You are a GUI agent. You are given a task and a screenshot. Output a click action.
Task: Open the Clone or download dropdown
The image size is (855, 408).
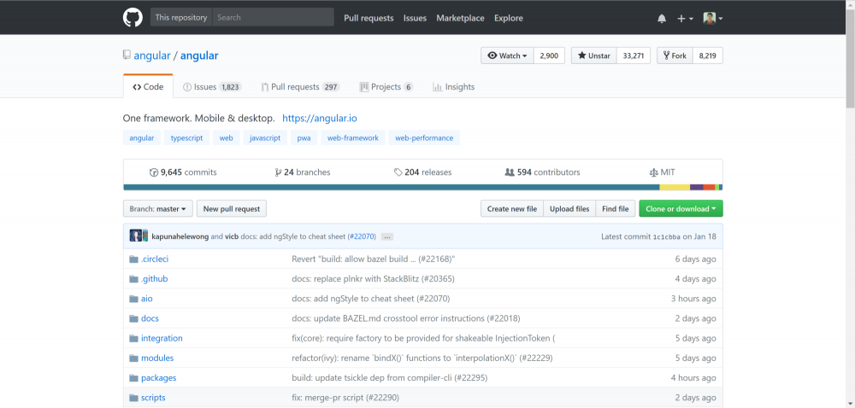click(x=681, y=209)
